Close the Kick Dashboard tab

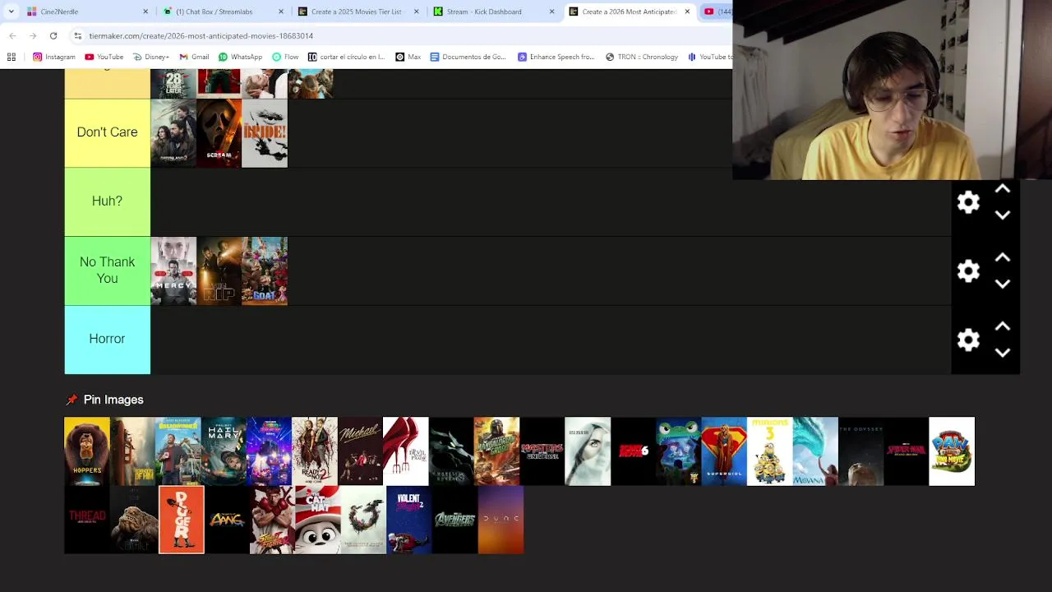coord(551,12)
